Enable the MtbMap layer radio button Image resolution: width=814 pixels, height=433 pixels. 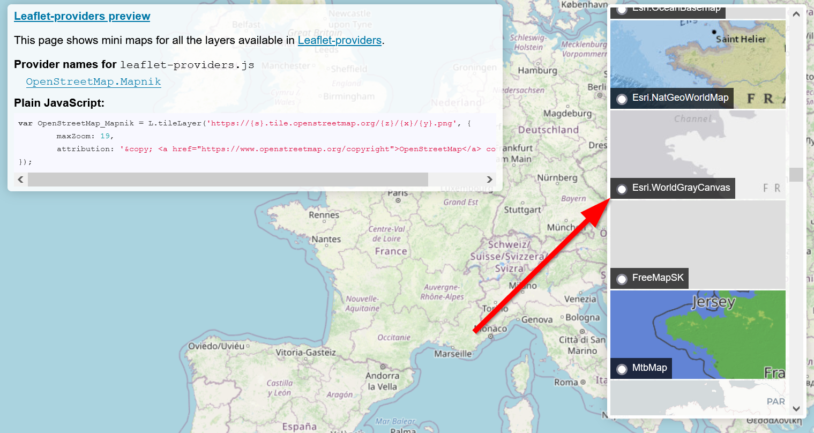pyautogui.click(x=622, y=369)
